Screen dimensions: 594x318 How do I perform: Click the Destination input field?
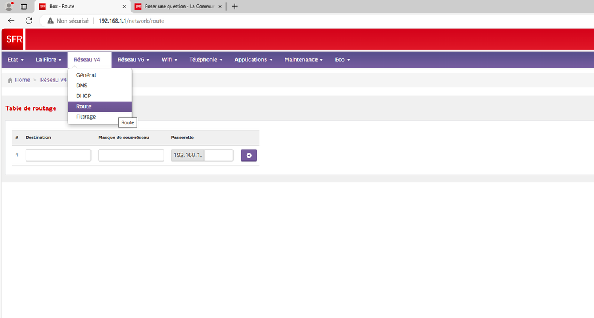tap(58, 155)
